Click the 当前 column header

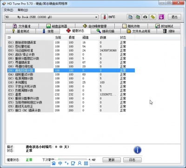(x=60, y=38)
